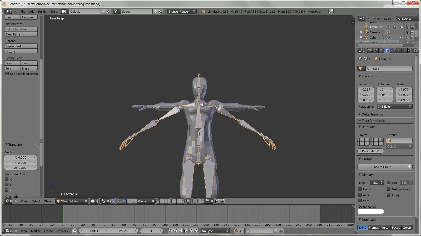This screenshot has width=421, height=236.
Task: Open the World properties tab (globe icon)
Action: tap(381, 51)
